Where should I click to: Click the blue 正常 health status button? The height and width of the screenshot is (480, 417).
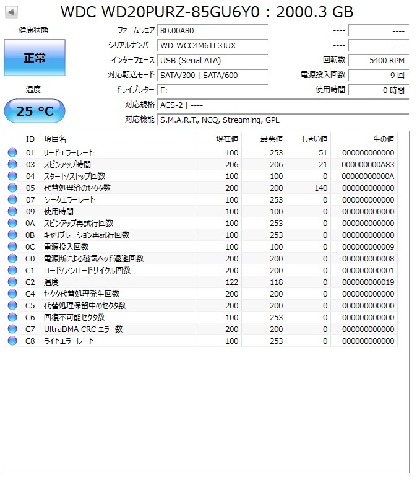(35, 58)
